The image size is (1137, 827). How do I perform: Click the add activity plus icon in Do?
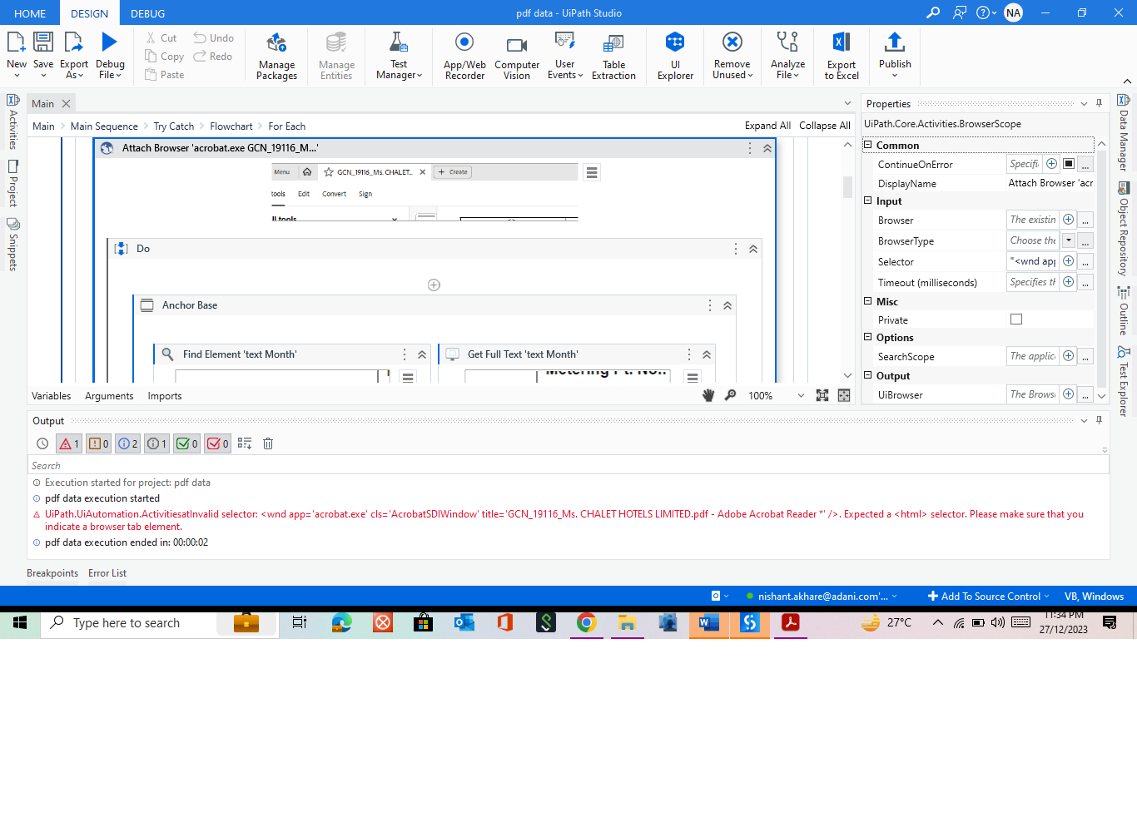click(x=434, y=285)
